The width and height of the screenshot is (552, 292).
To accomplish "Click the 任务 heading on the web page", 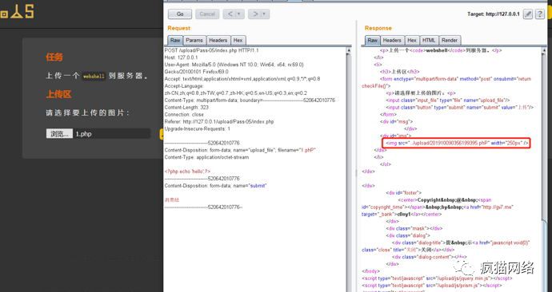I will (54, 57).
